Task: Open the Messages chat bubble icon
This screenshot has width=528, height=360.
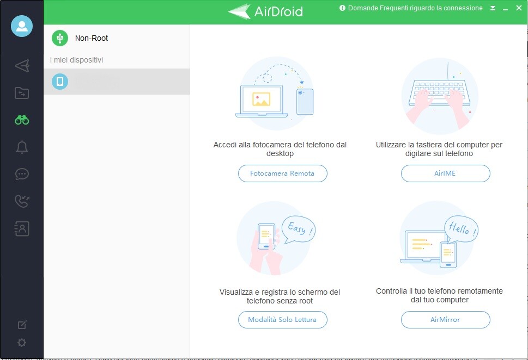Action: (x=21, y=174)
